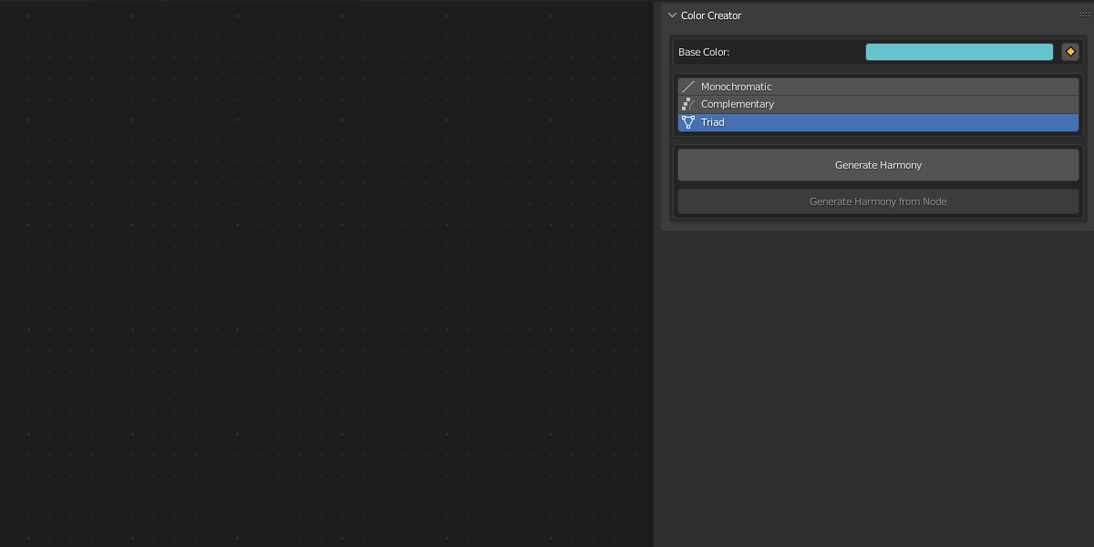Click the keyframe diamond icon beside Base Color
Screen dimensions: 1094x547
click(x=1070, y=52)
